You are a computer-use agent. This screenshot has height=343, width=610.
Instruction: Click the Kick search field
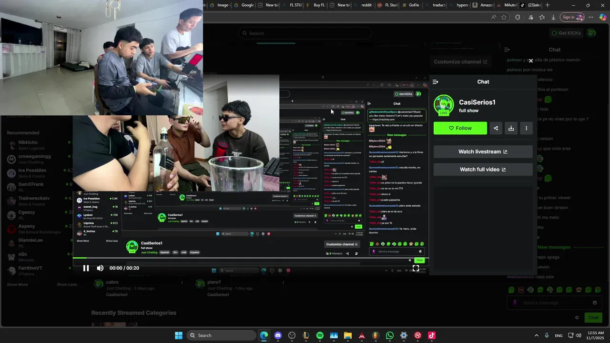(305, 33)
